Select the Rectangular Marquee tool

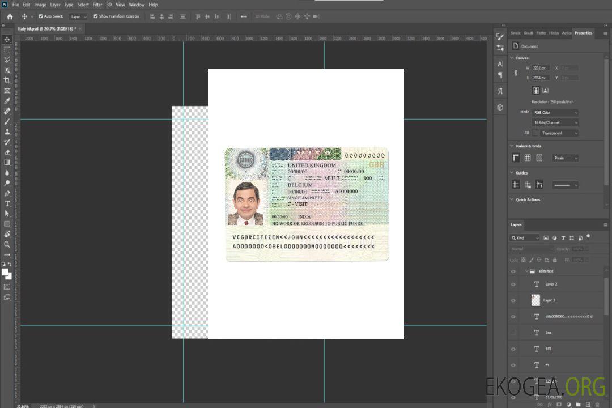pos(7,50)
